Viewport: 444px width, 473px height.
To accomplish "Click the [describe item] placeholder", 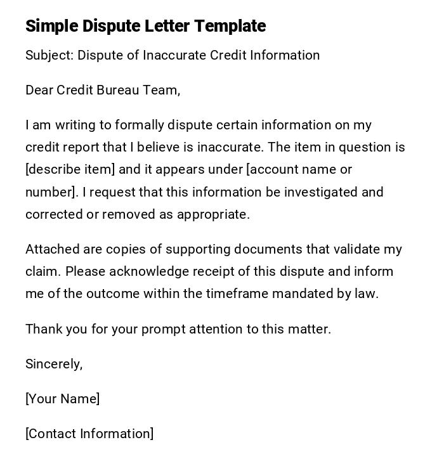I will coord(70,169).
